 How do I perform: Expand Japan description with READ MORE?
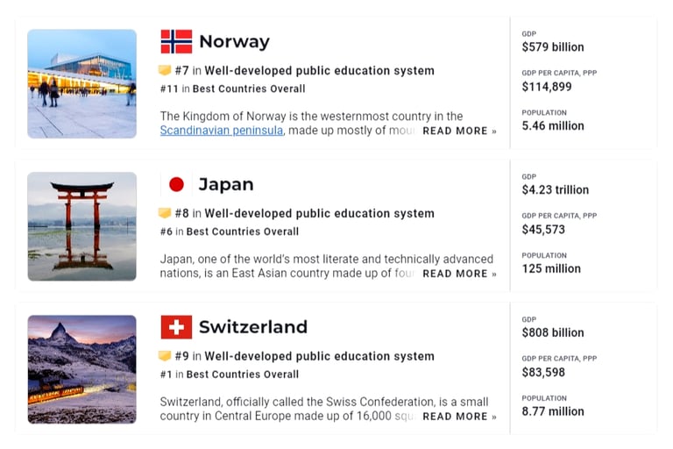pos(459,274)
